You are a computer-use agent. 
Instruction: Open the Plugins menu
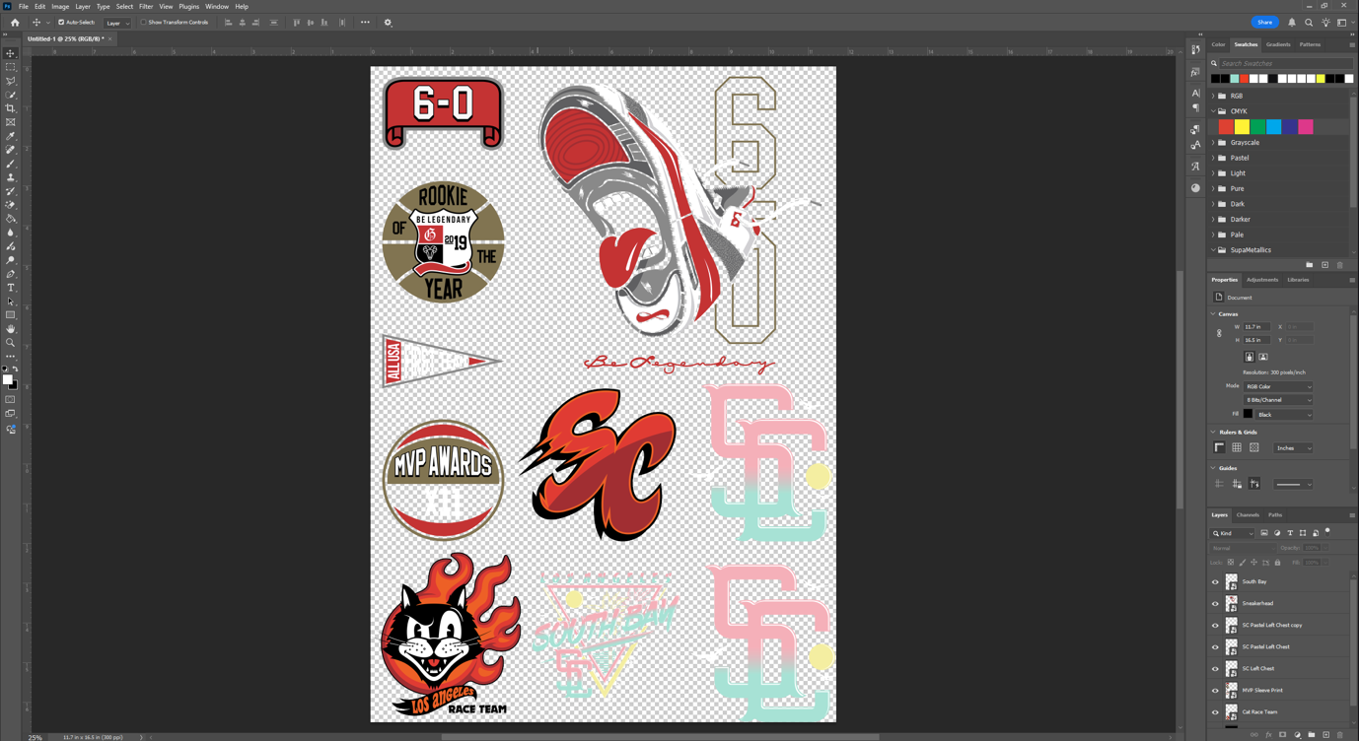click(188, 6)
